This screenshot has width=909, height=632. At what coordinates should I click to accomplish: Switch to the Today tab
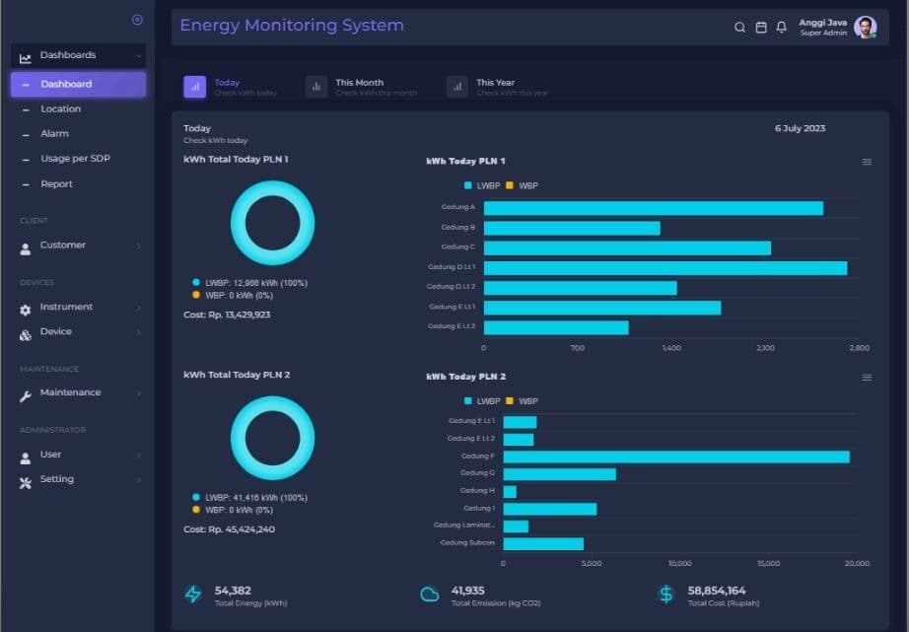tap(230, 87)
